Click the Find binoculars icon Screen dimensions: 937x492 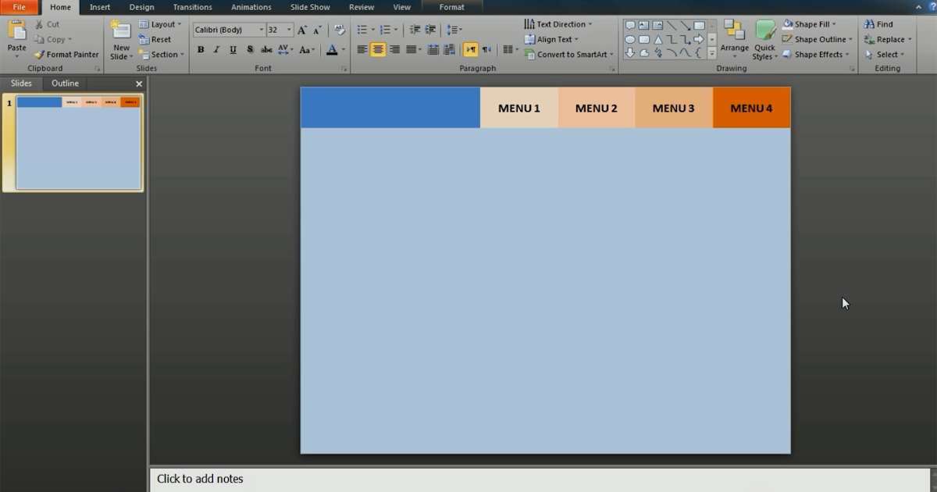coord(869,24)
